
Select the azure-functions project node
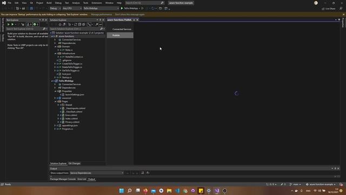tap(66, 36)
